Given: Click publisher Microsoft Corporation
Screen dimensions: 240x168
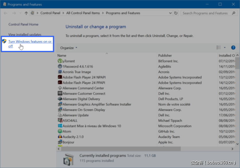Looking at the screenshot, I should click(175, 126).
